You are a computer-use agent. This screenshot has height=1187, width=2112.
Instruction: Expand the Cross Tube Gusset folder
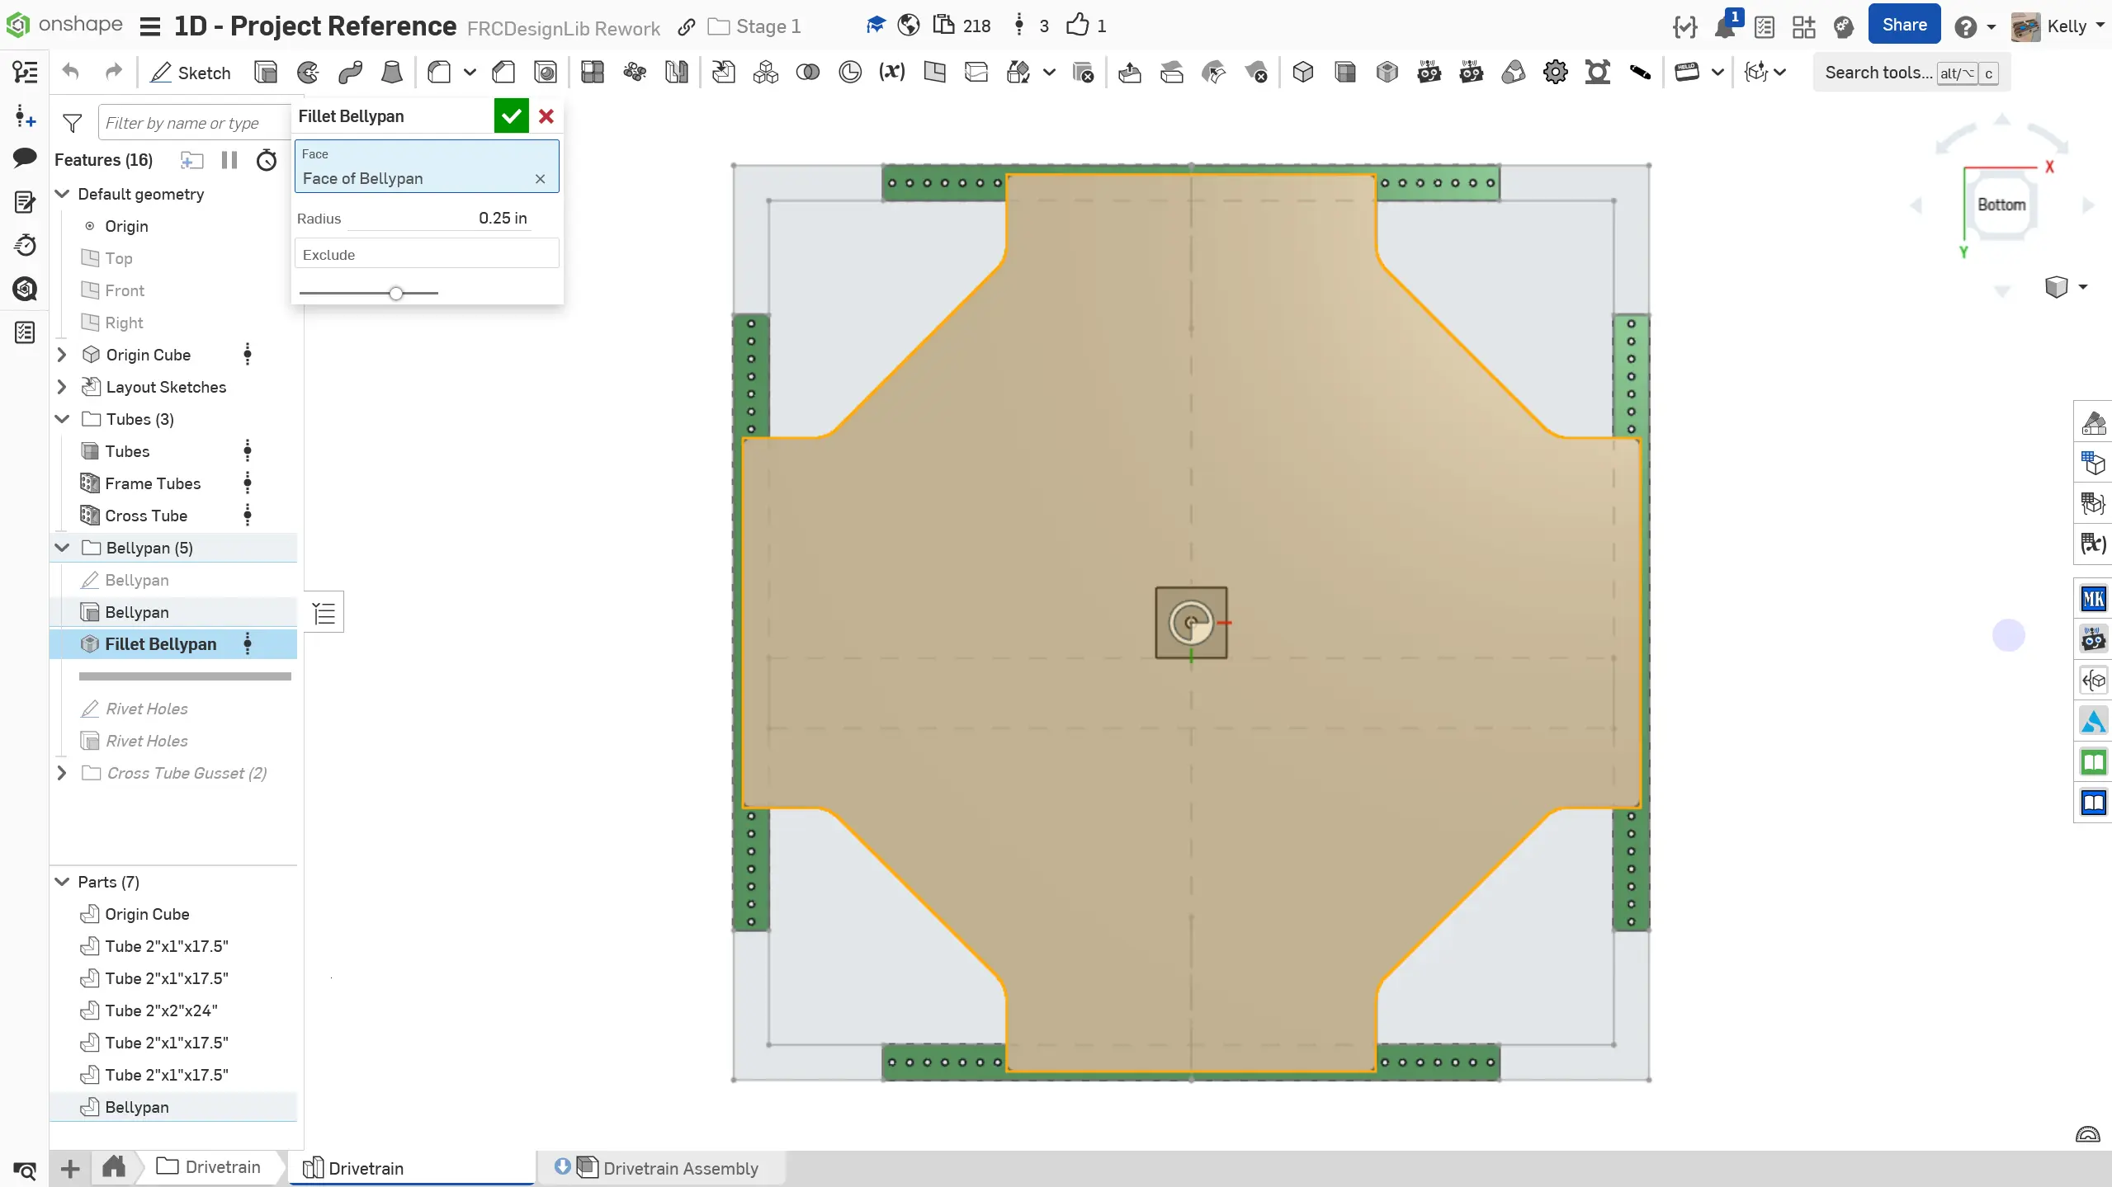click(62, 773)
